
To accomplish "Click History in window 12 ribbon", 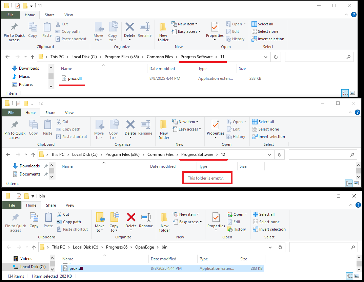I will [x=236, y=137].
